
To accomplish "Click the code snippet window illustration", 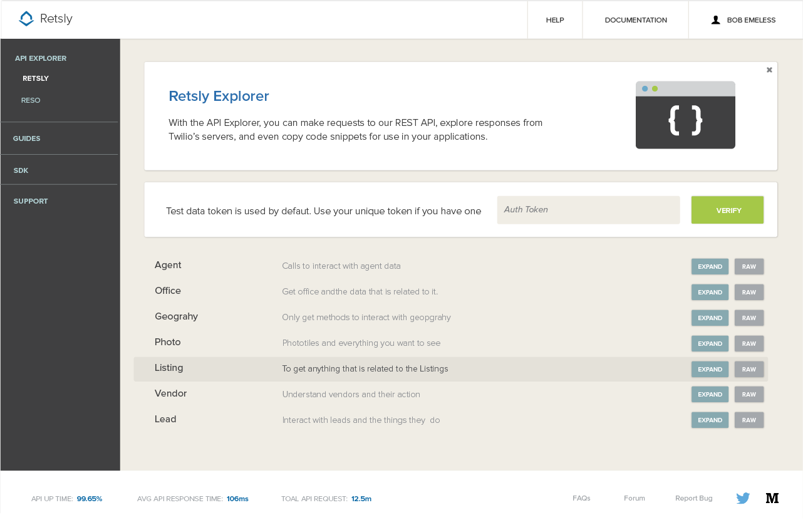I will (x=685, y=114).
